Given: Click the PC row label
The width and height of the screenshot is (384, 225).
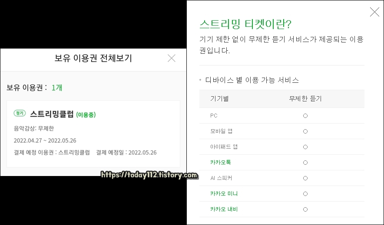Looking at the screenshot, I should pos(214,116).
